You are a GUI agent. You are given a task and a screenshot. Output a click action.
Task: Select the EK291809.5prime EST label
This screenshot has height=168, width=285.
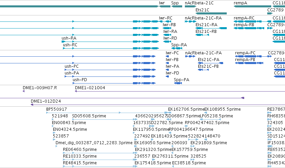point(209,143)
